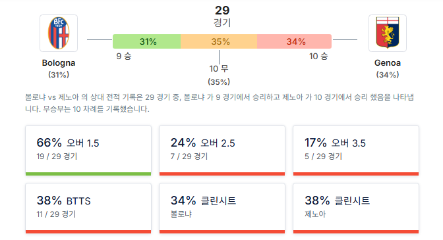Click the head-to-head summary paragraph
Screen dimensions: 443x240
pyautogui.click(x=220, y=103)
